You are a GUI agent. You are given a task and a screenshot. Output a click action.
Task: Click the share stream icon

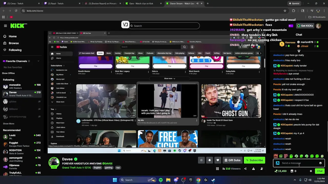[x=245, y=169]
